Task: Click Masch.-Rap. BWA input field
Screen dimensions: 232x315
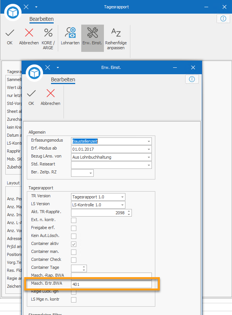Action: tap(111, 275)
